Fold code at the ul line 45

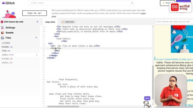[x=46, y=43]
